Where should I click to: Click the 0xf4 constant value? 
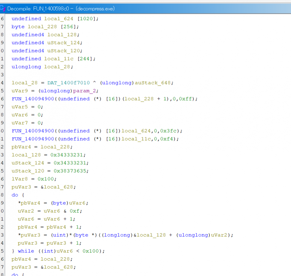click(167, 139)
